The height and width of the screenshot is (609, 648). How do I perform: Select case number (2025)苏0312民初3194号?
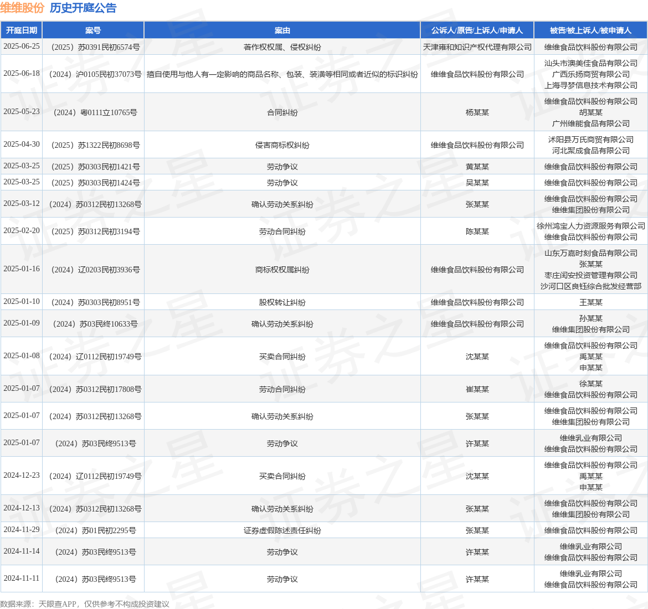[x=95, y=232]
